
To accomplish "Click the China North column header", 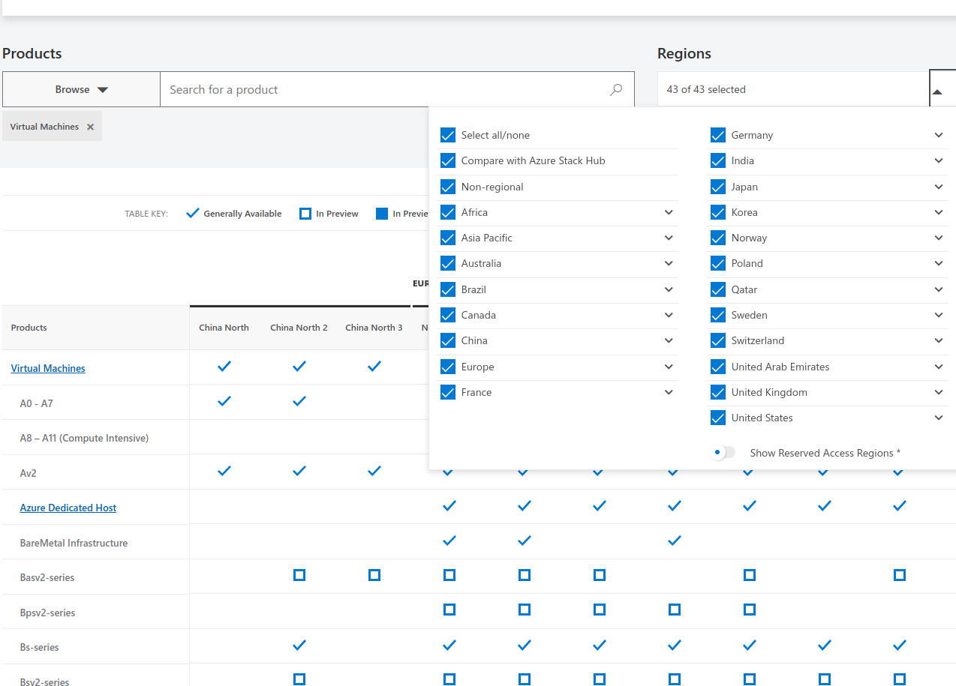I will point(224,328).
